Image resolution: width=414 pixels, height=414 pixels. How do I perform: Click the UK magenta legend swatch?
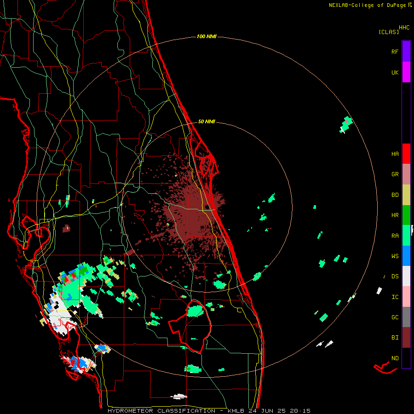(406, 72)
